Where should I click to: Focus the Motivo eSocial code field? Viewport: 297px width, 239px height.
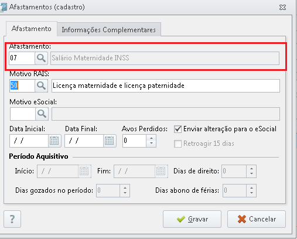pos(23,114)
